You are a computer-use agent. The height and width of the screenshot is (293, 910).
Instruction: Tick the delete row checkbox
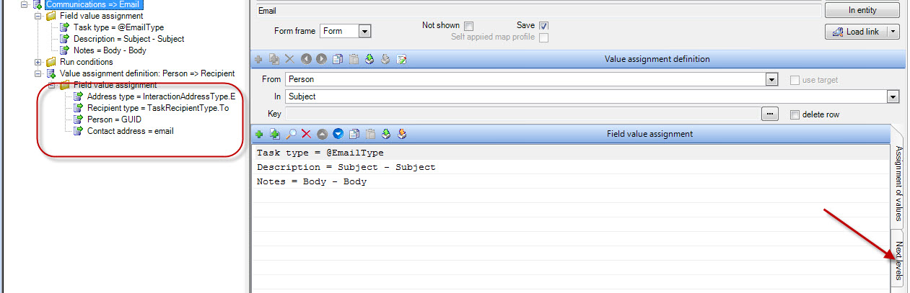pyautogui.click(x=795, y=114)
